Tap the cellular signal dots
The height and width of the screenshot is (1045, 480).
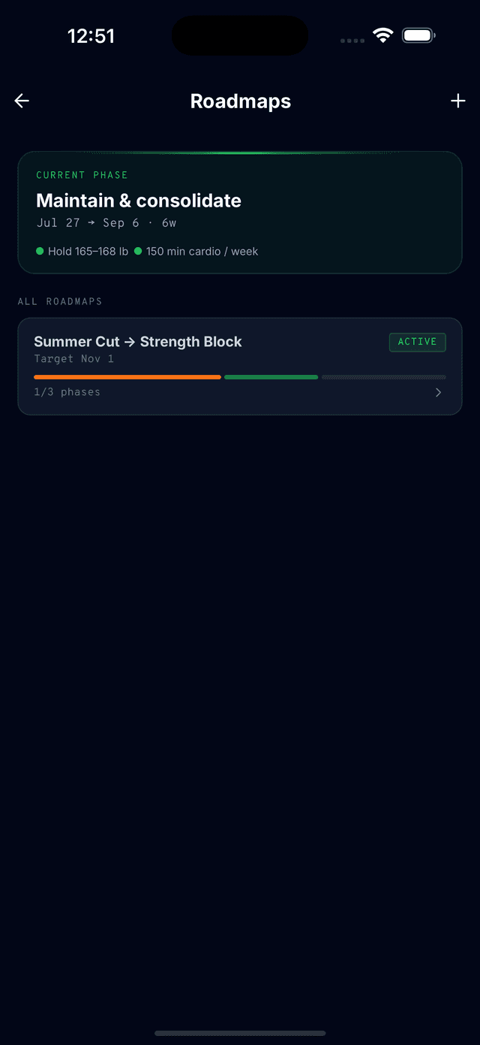click(352, 41)
